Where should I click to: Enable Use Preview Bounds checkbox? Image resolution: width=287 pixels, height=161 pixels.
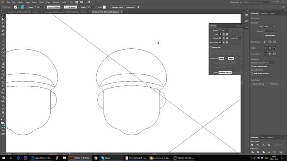click(252, 66)
